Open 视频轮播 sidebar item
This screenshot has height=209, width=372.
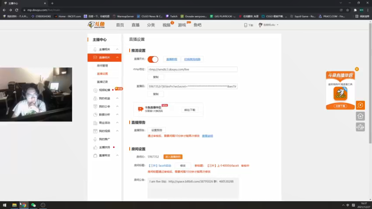pyautogui.click(x=104, y=90)
